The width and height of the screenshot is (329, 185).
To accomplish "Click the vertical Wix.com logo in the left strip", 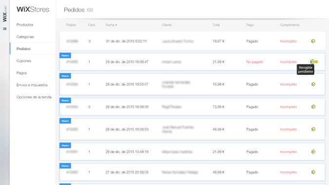I will [x=4, y=14].
